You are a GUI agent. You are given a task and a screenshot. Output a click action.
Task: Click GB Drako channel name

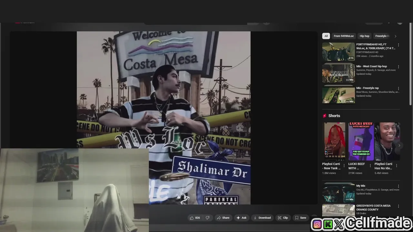(362, 213)
